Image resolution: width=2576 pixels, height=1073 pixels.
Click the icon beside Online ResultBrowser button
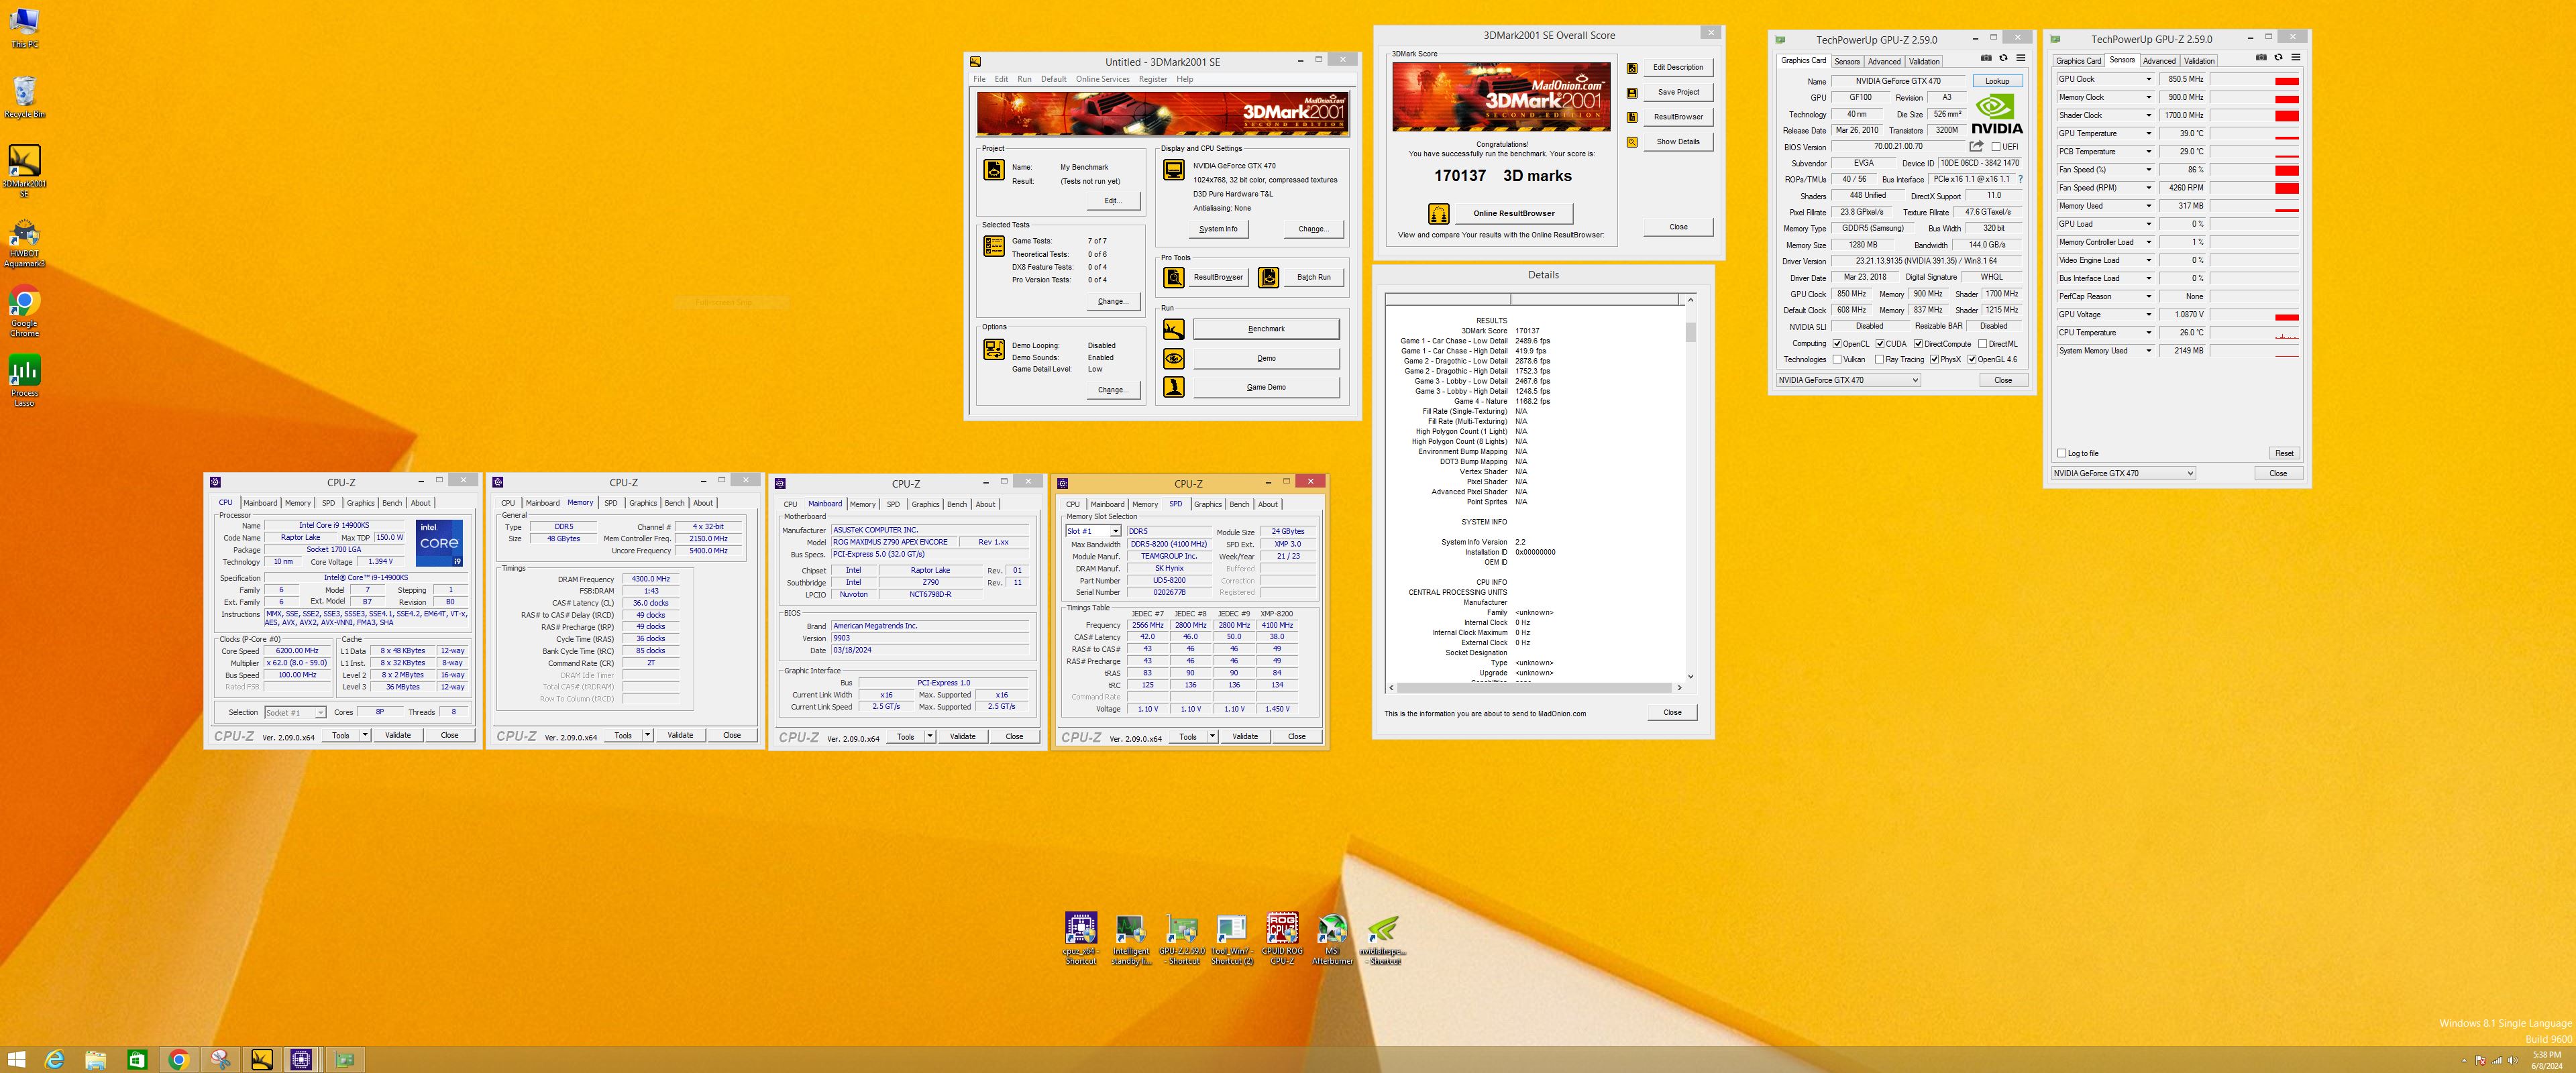pos(1438,213)
